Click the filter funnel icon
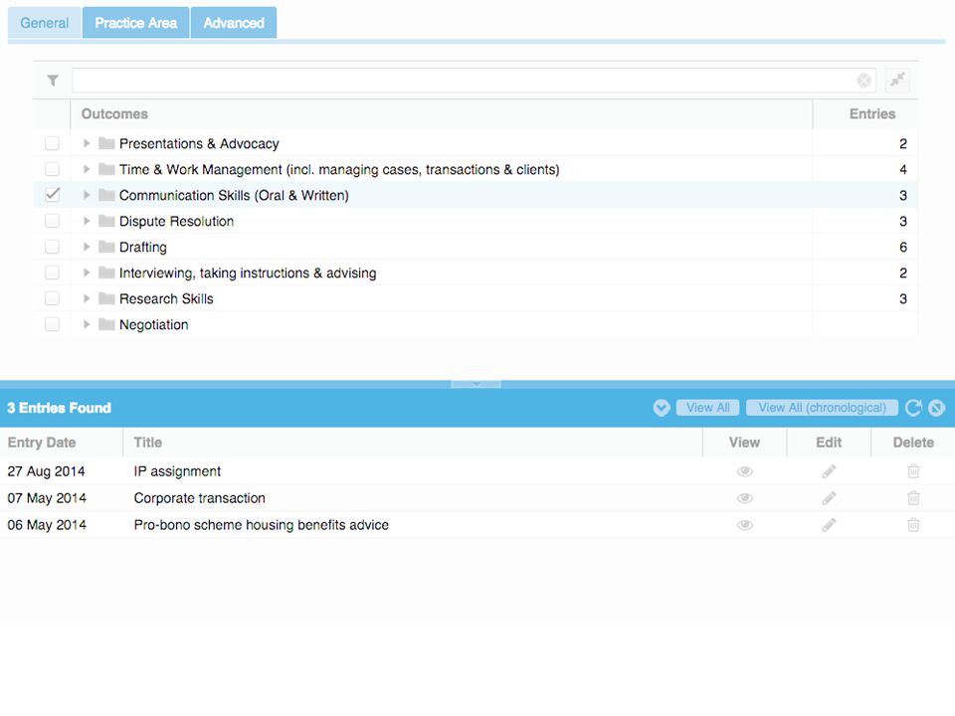 (x=53, y=81)
